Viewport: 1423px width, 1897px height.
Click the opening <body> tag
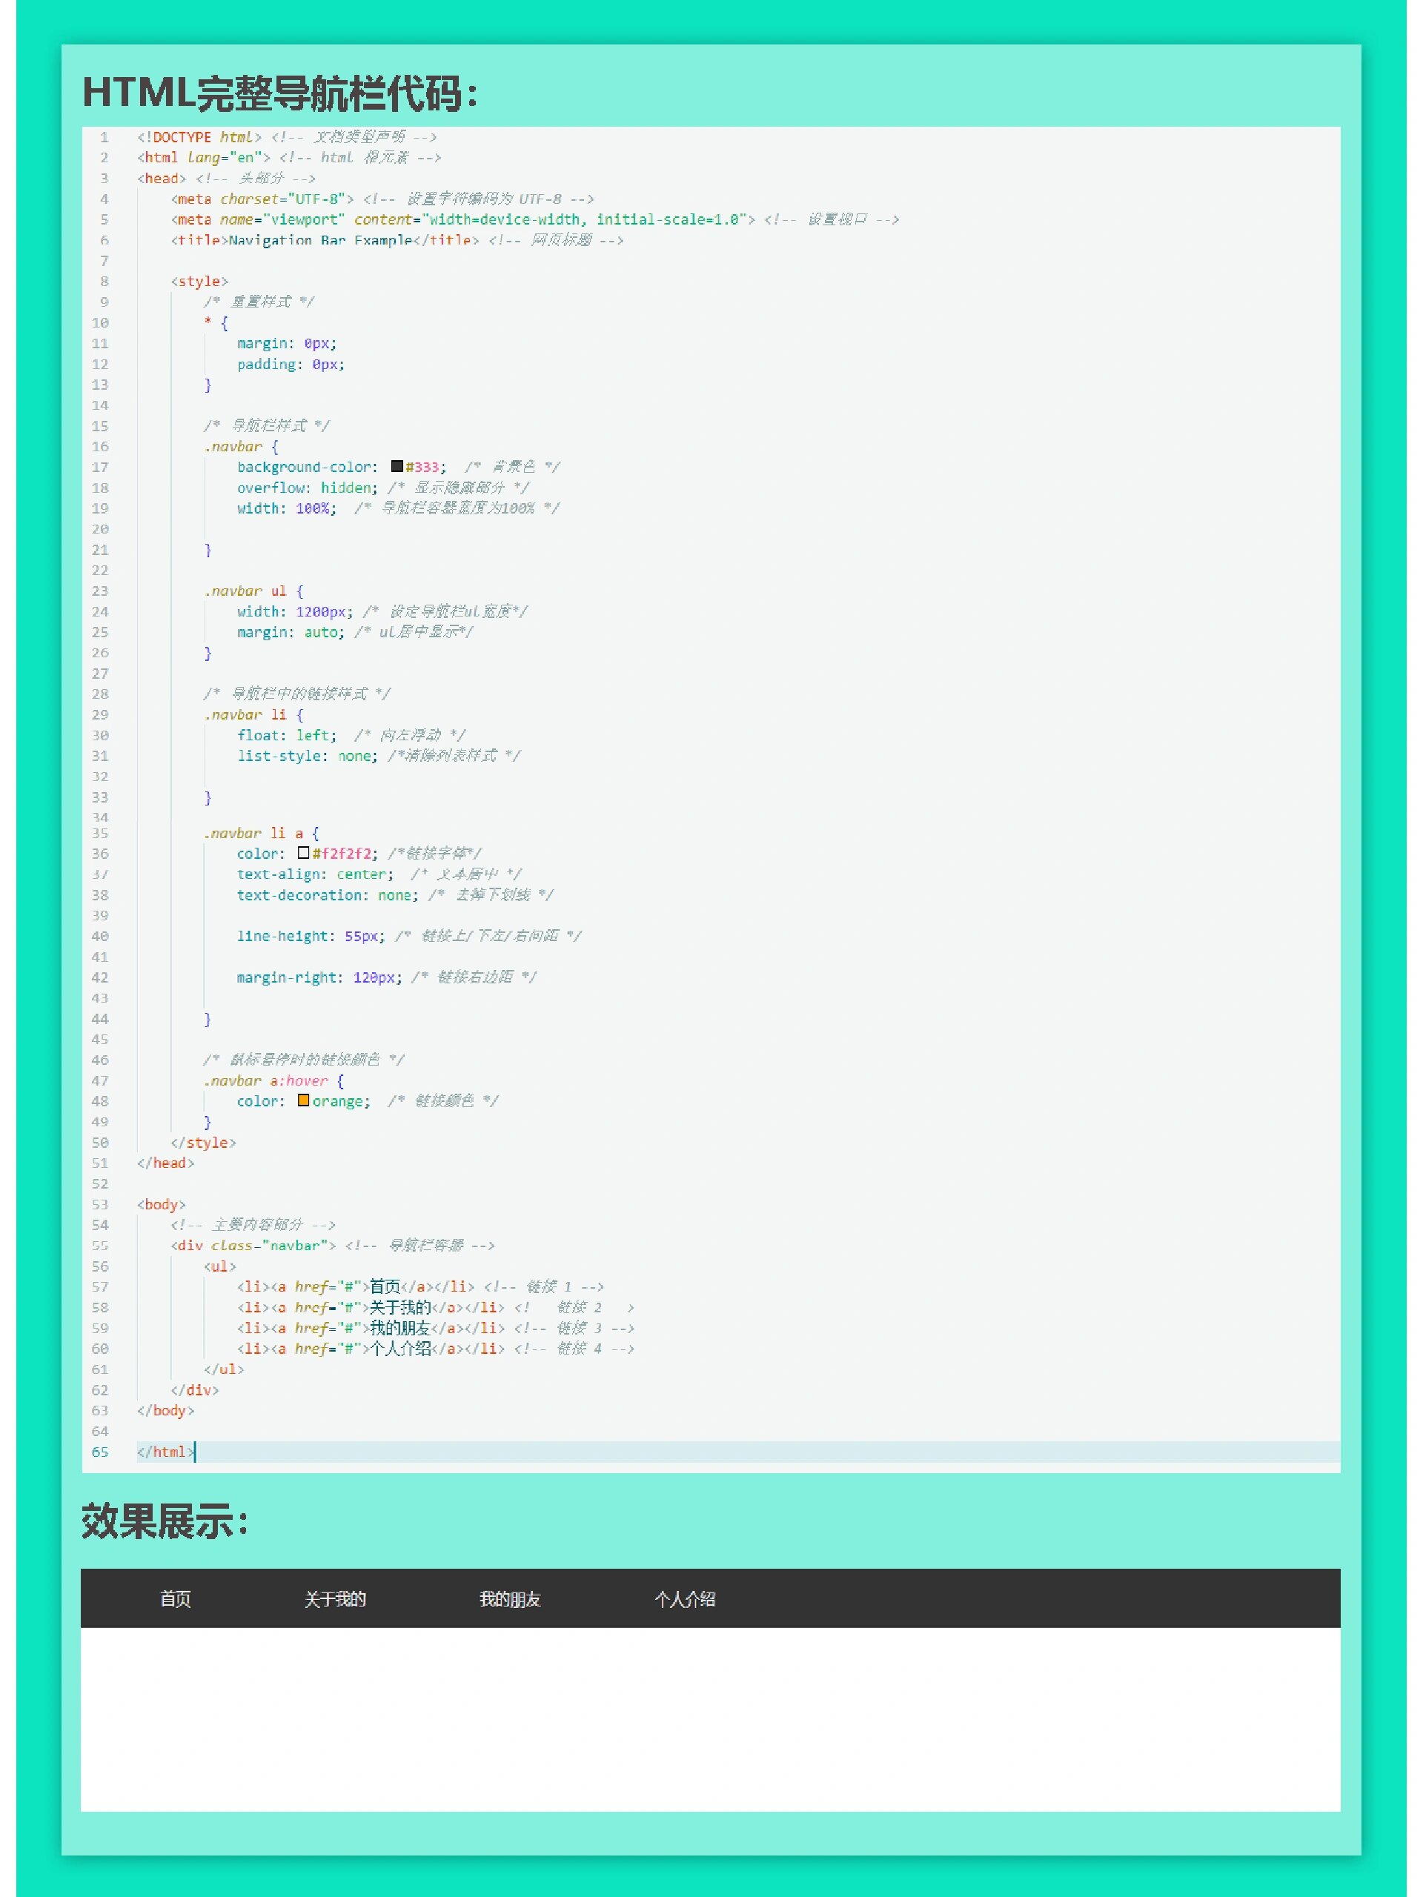tap(162, 1204)
